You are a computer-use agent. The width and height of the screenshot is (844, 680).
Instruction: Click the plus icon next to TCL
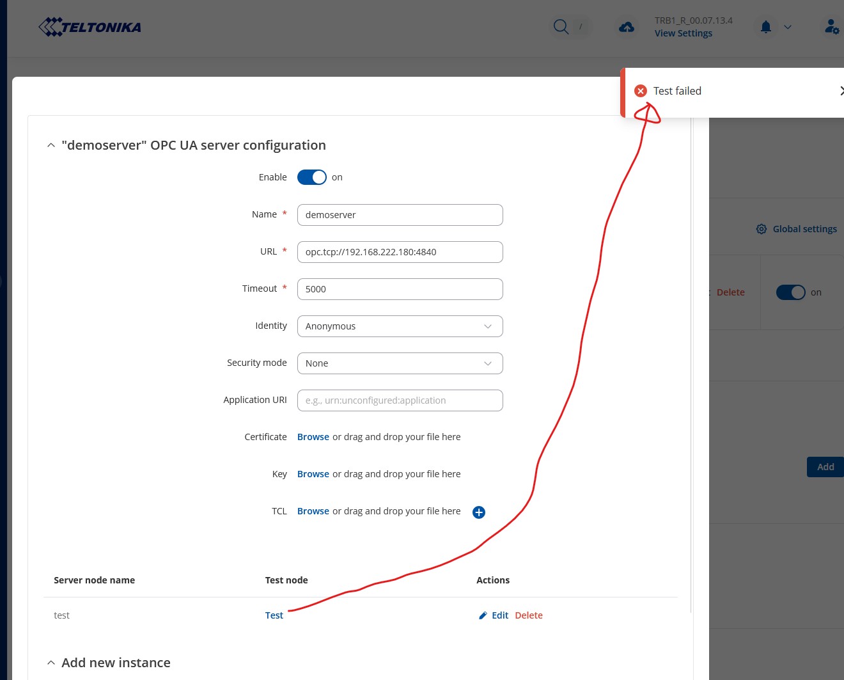479,512
